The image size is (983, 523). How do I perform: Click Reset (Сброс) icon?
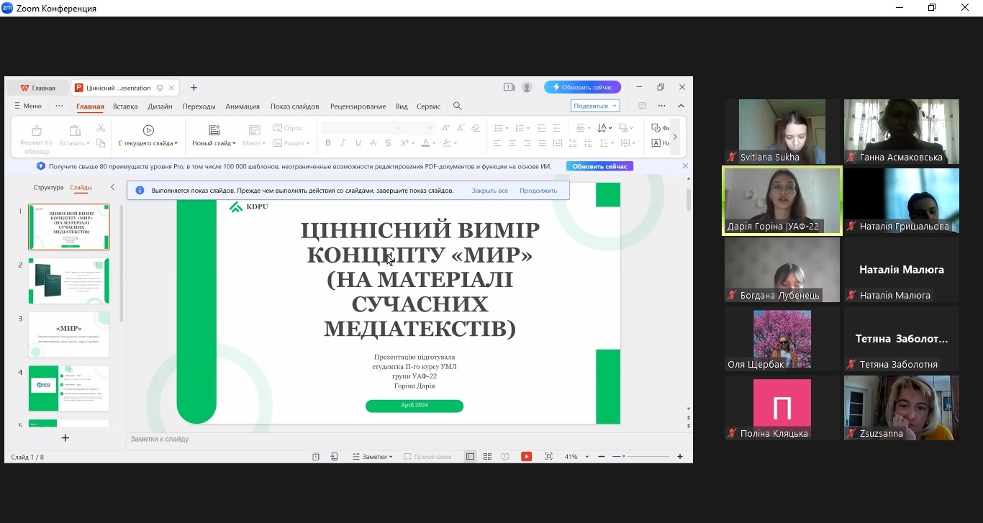[289, 128]
